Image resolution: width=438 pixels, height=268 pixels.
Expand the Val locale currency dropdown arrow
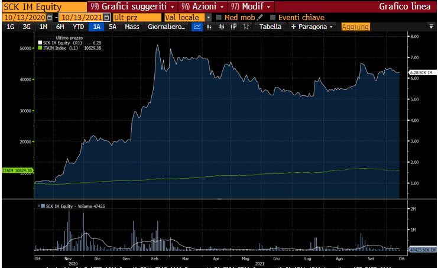[209, 17]
